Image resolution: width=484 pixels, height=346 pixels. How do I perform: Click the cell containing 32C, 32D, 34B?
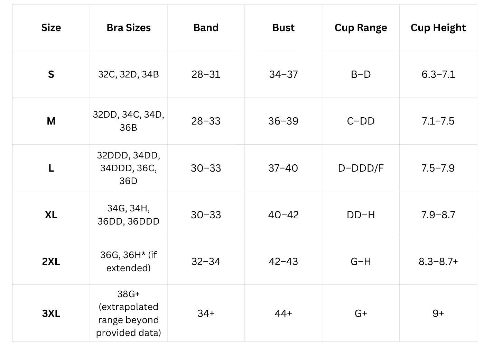click(x=129, y=74)
